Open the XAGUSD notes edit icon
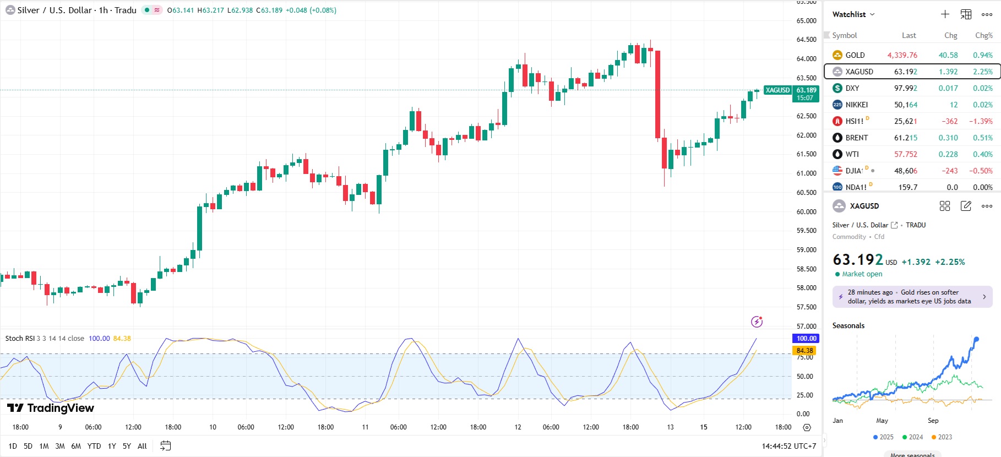1001x457 pixels. click(966, 206)
